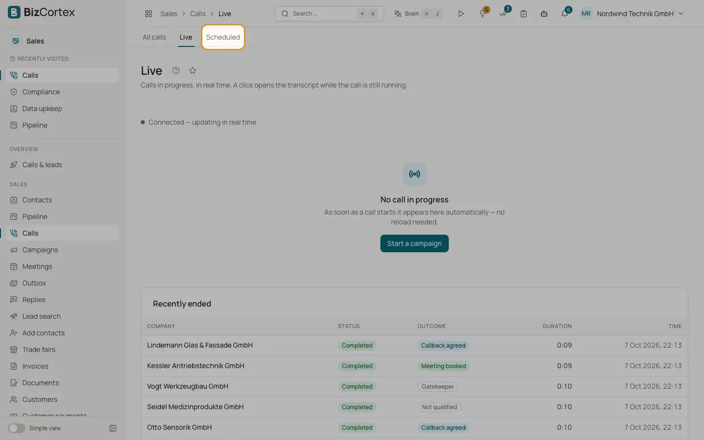Go to Sales via the breadcrumb
704x440 pixels.
pos(169,14)
